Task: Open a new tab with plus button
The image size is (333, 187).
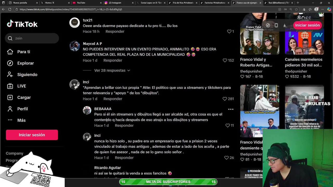Action: pos(298,3)
